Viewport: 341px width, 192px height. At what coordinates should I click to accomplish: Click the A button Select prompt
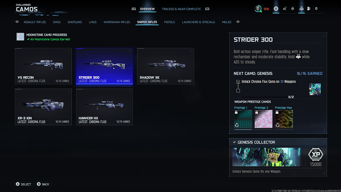23,184
